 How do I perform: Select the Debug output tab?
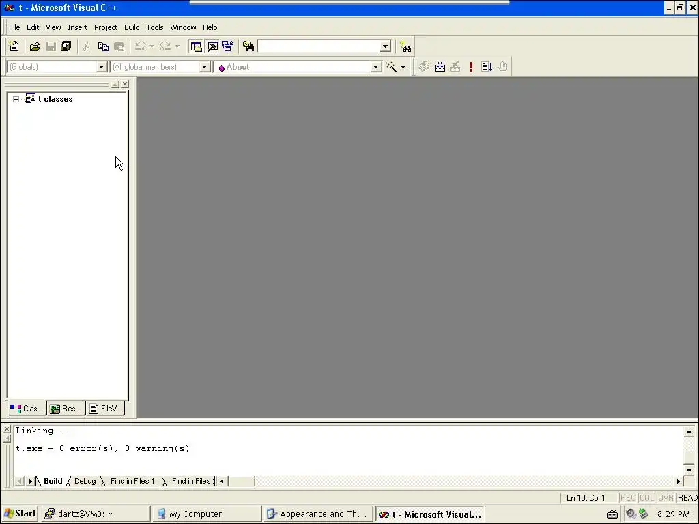(85, 481)
